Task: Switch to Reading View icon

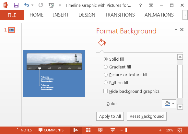Action: pos(100,130)
